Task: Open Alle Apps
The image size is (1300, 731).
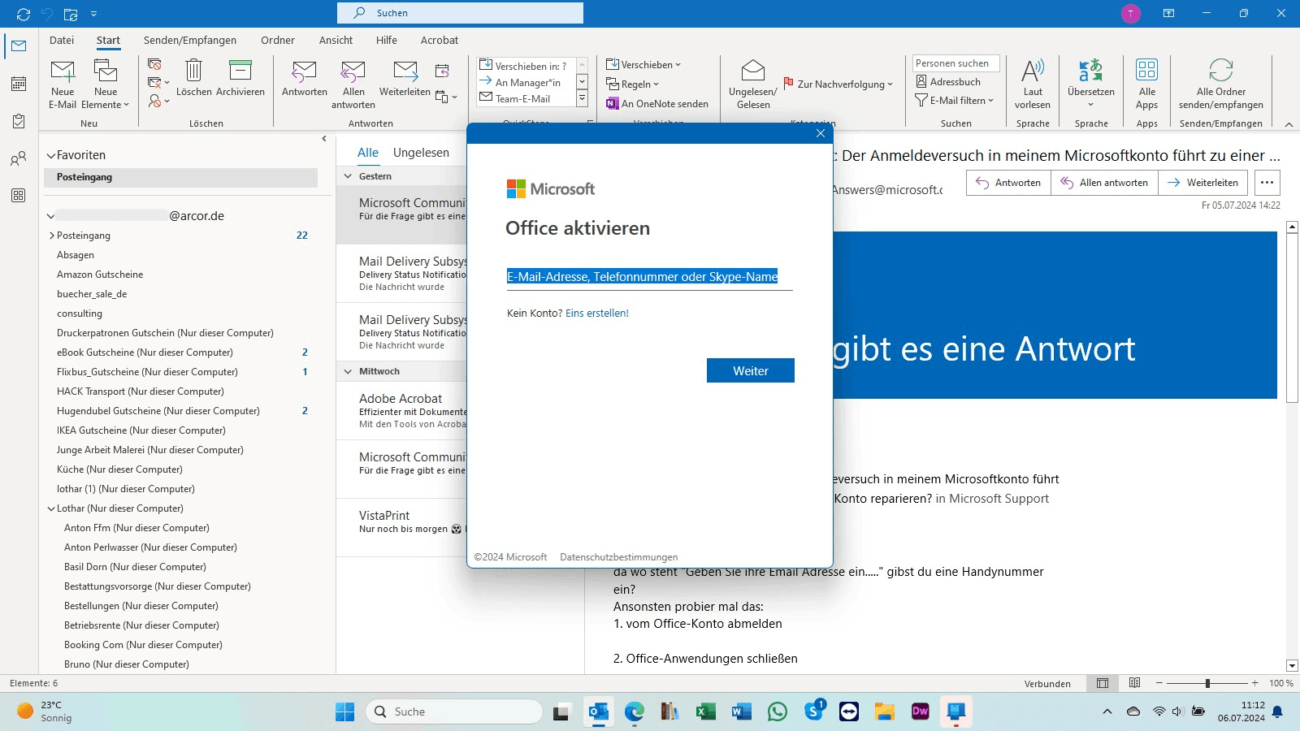Action: [1147, 84]
